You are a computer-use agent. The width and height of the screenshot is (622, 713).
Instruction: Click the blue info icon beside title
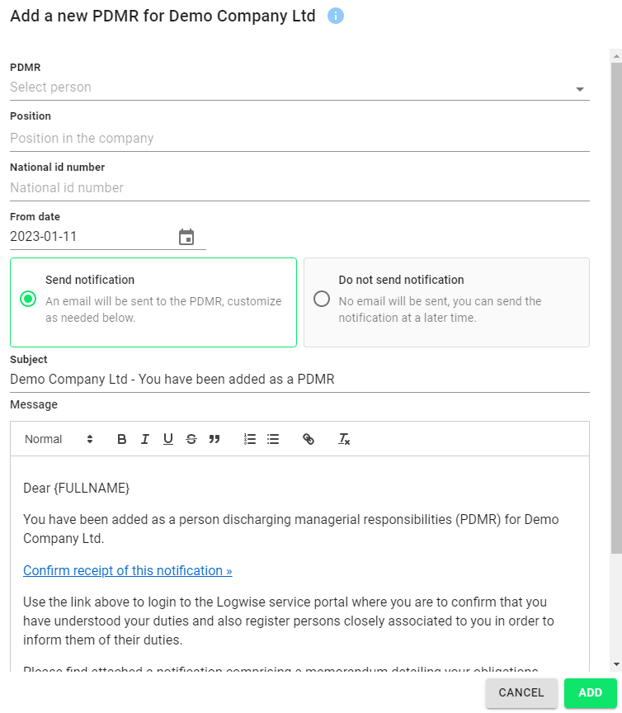tap(336, 16)
